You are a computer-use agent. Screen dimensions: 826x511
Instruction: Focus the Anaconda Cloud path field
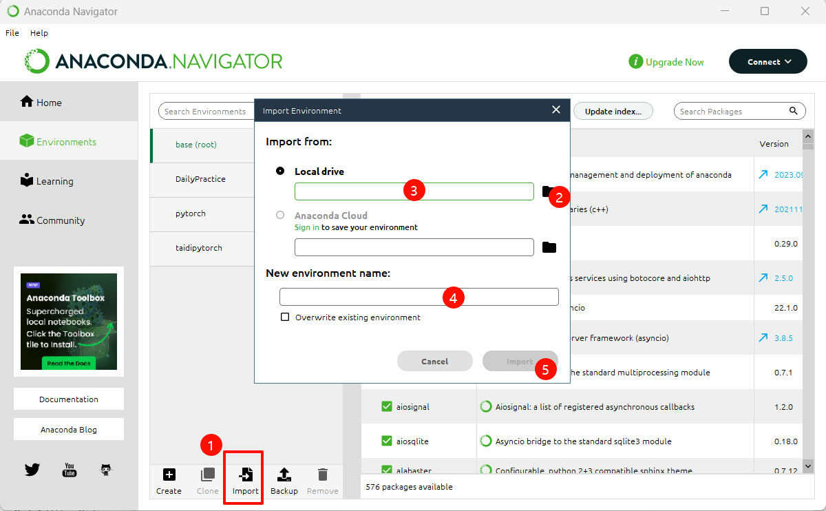[414, 247]
